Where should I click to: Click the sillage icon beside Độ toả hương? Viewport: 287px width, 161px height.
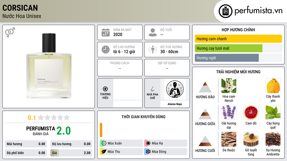point(153,49)
